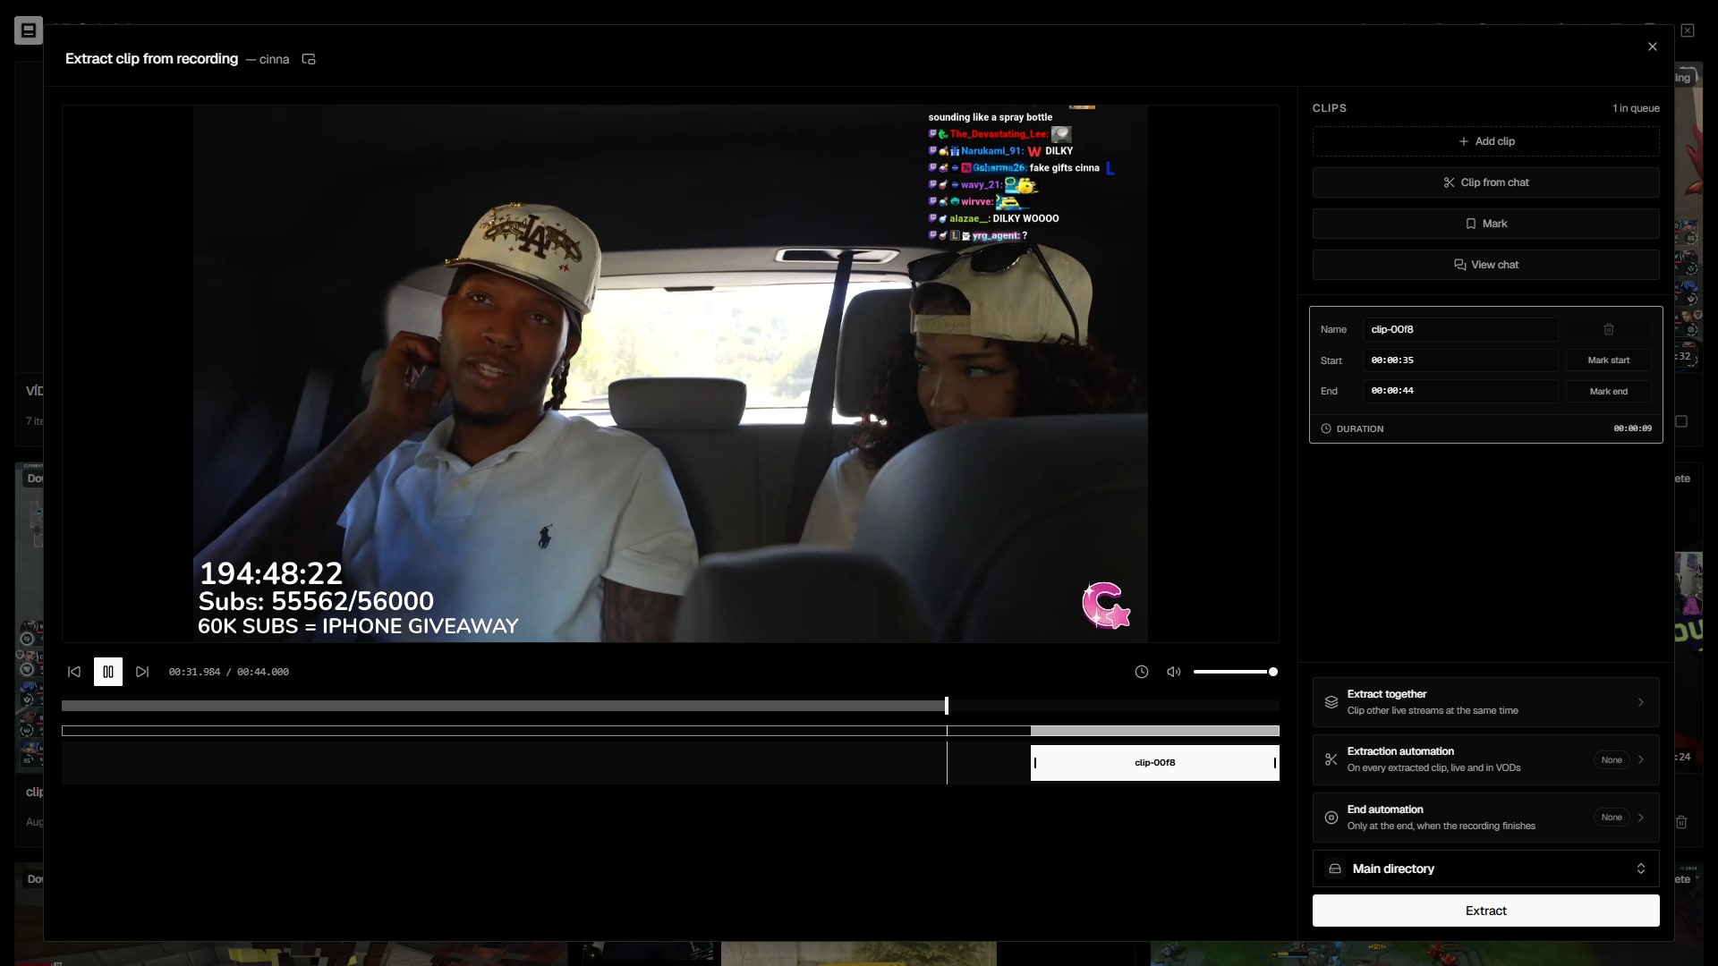Viewport: 1718px width, 966px height.
Task: Click the app logo icon in the top-left corner
Action: 29,30
